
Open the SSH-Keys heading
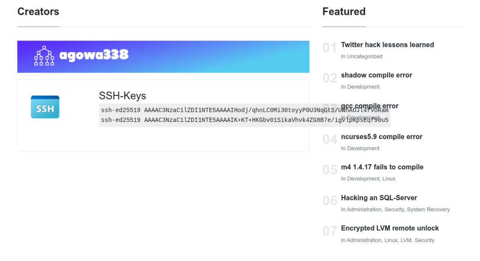pos(122,96)
